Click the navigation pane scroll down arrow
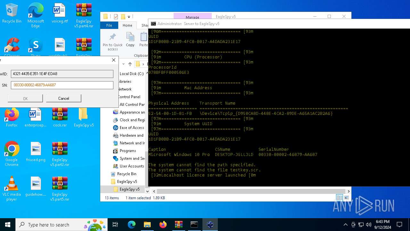The image size is (410, 231). pos(148,191)
